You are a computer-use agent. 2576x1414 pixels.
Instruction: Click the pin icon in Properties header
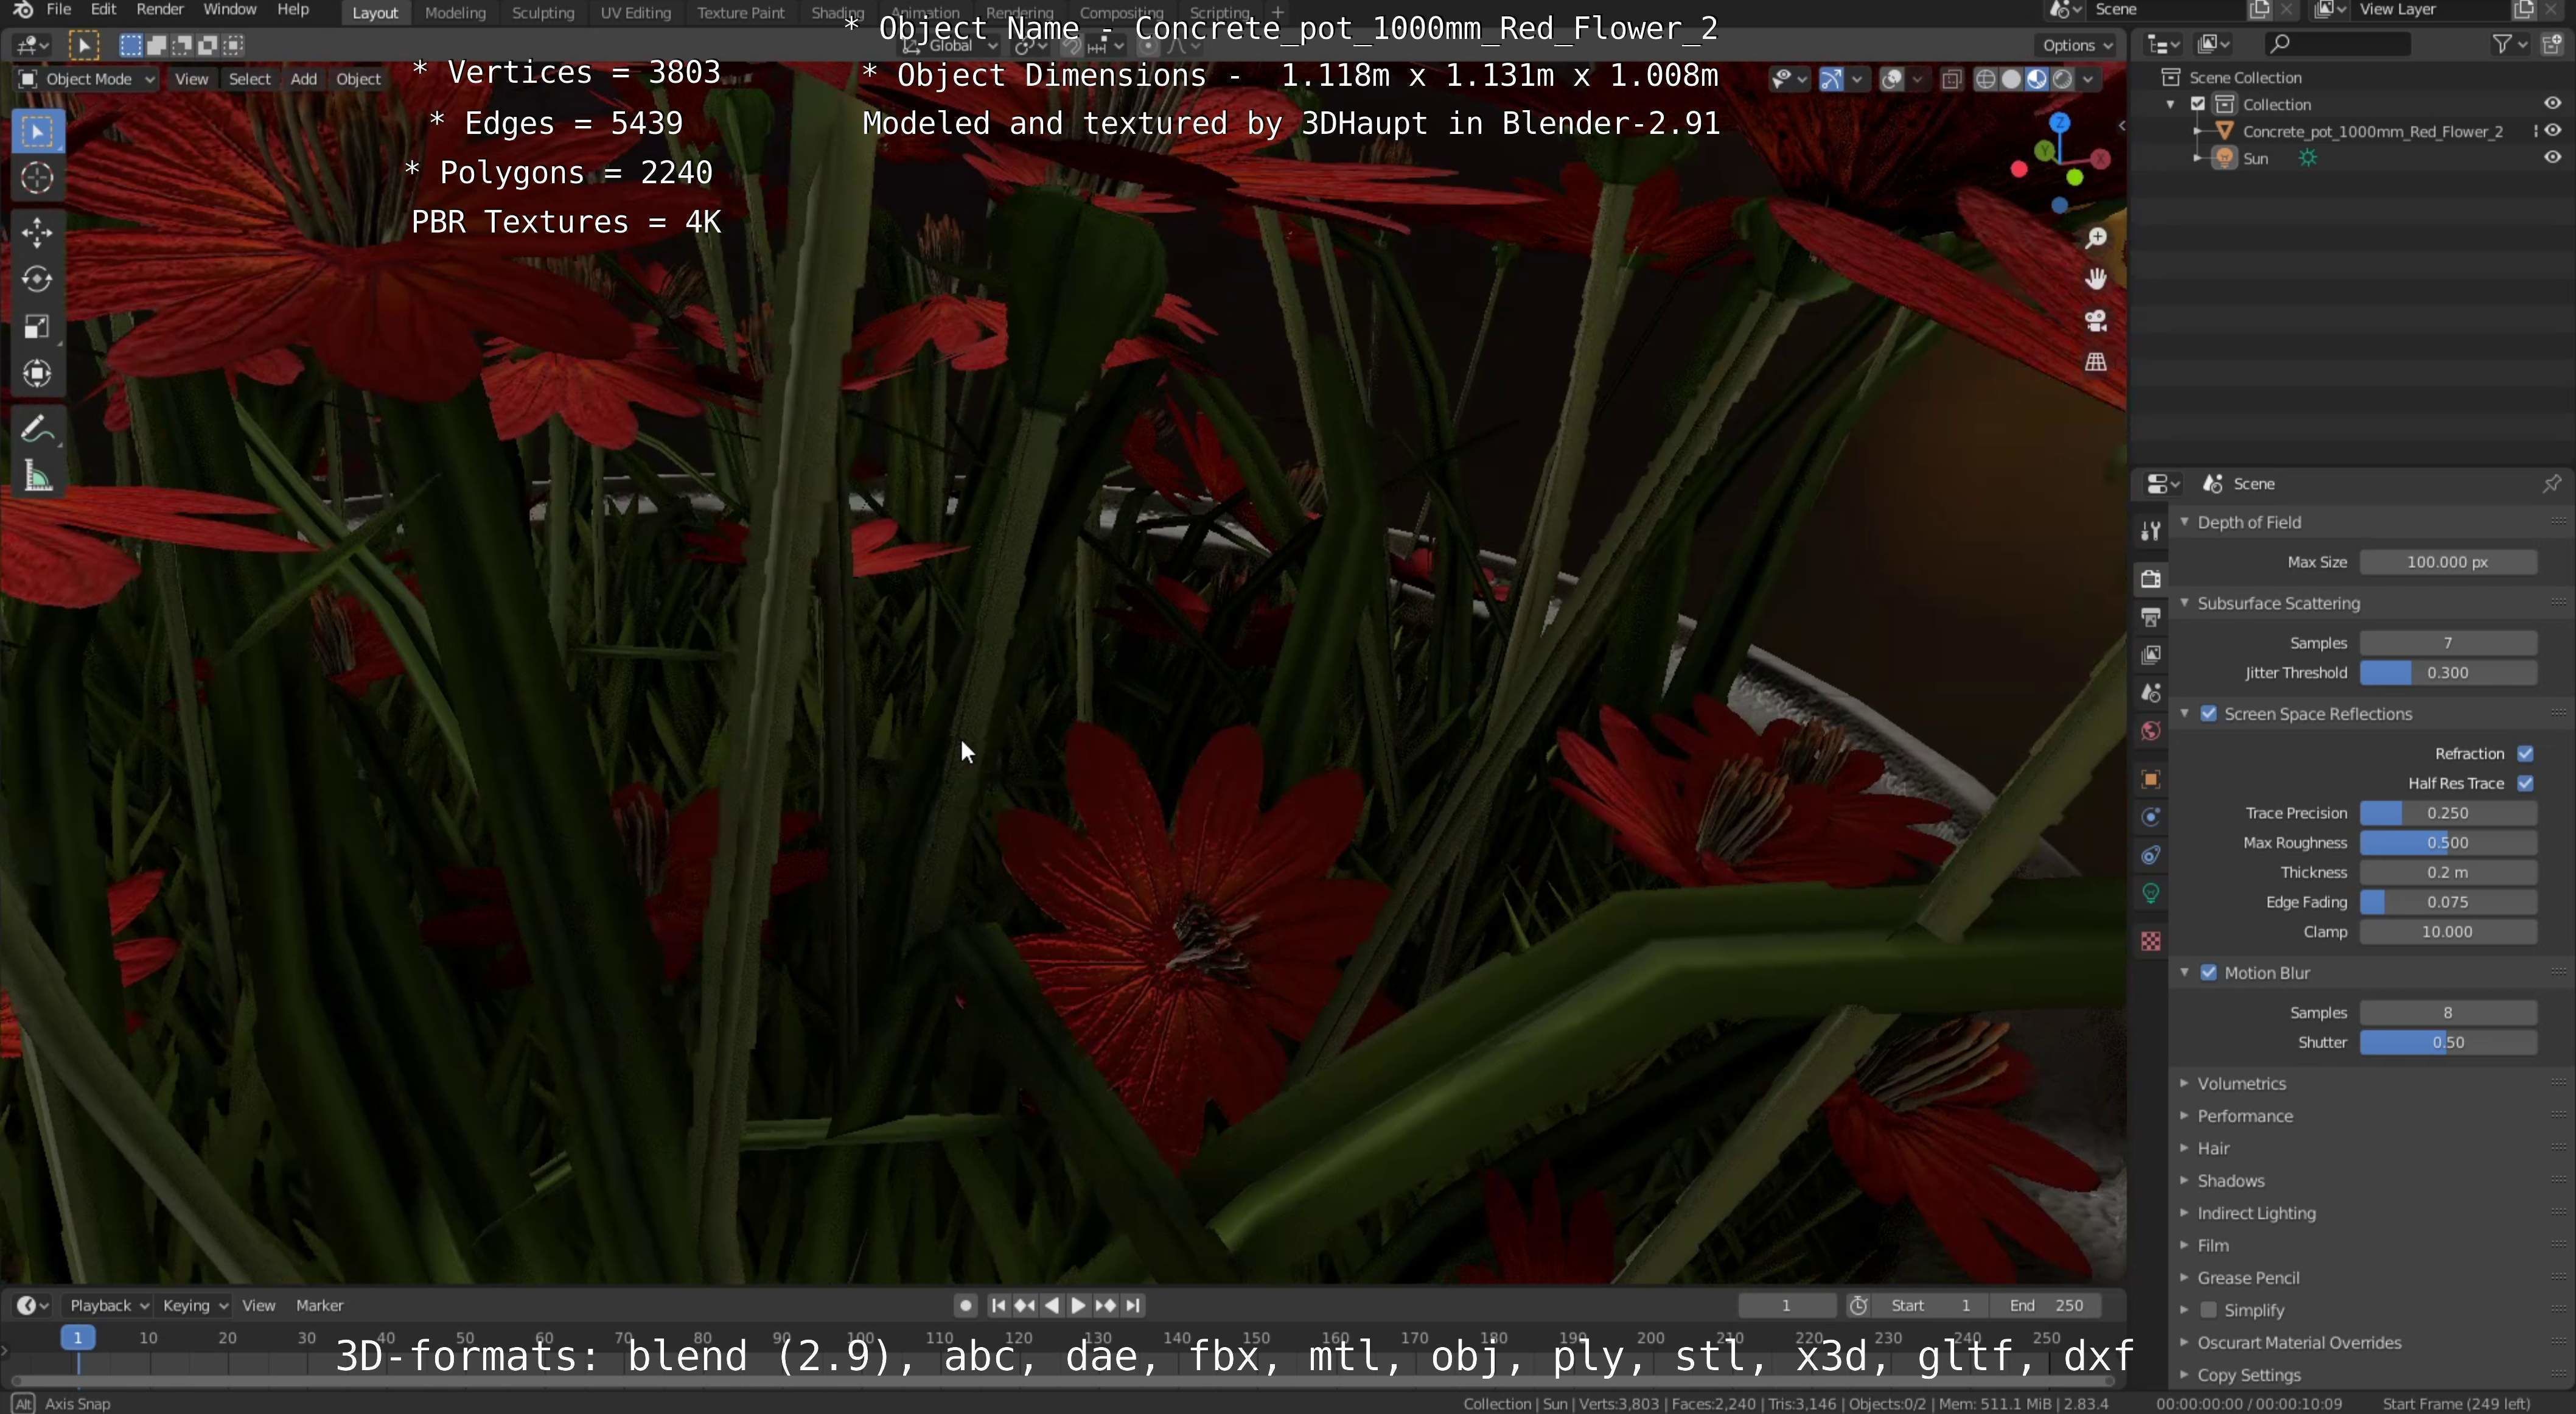click(2551, 484)
